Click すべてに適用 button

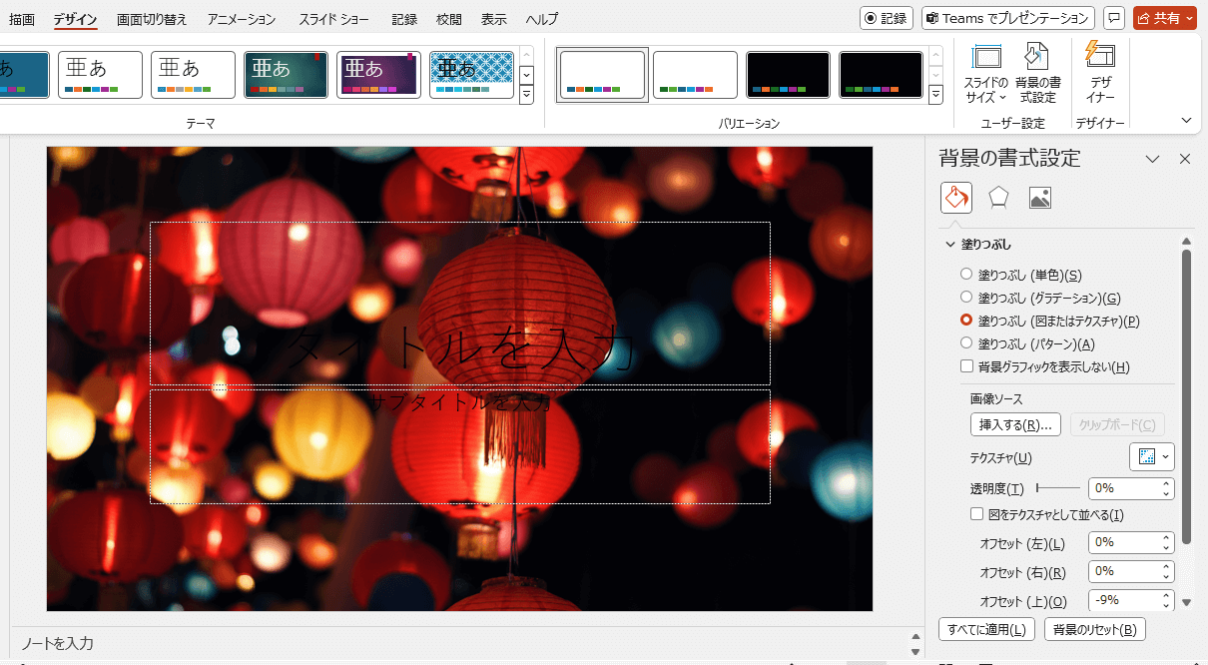tap(986, 629)
